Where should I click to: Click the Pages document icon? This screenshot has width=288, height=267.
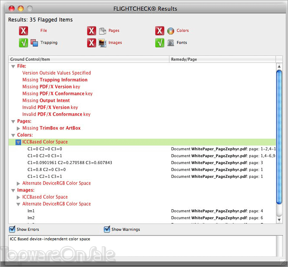(x=103, y=31)
